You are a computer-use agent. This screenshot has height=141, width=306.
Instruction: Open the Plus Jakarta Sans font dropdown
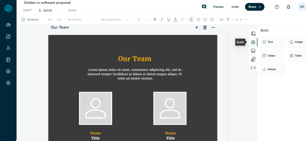[x=114, y=19]
